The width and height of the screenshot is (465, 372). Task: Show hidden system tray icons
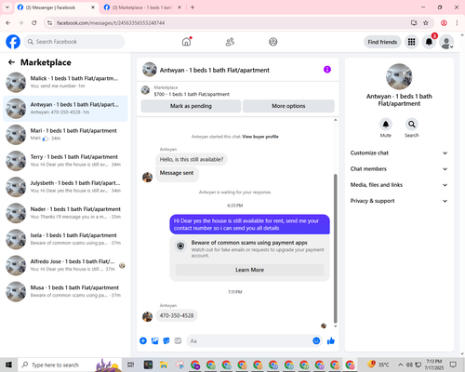[401, 365]
